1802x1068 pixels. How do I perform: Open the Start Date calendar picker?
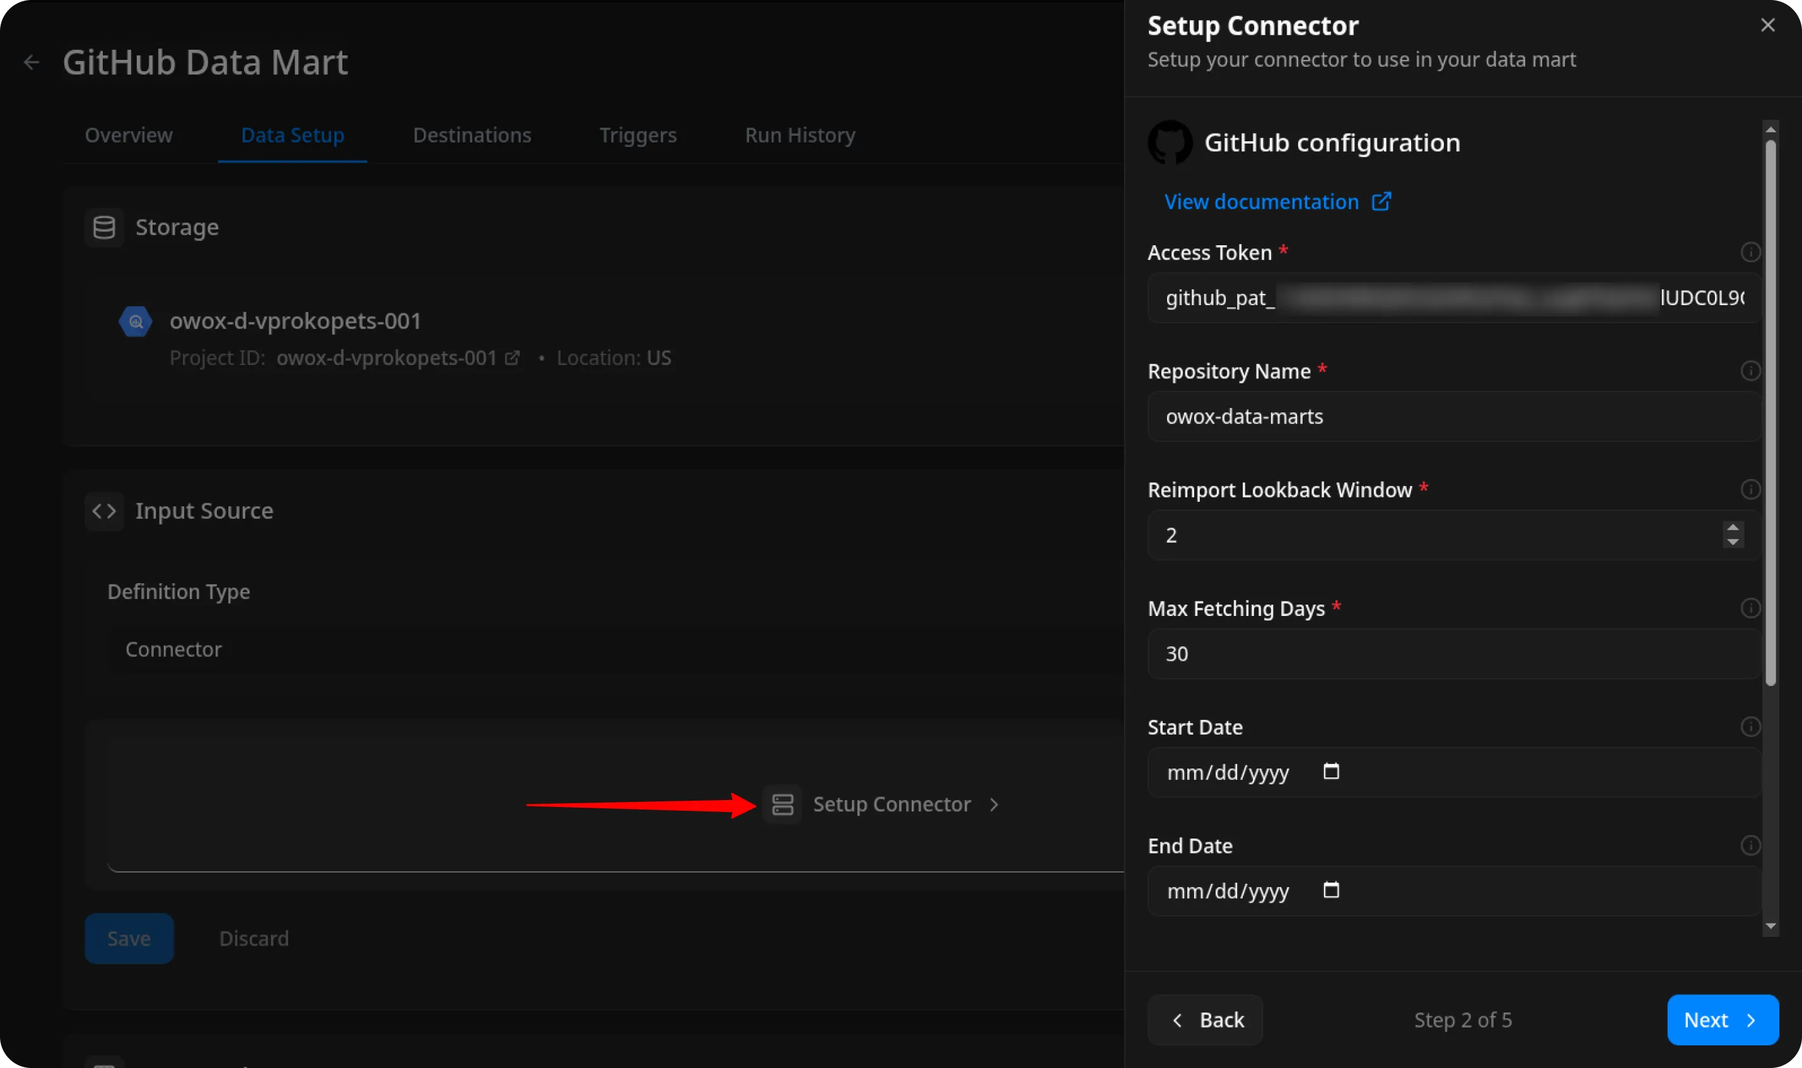click(1330, 772)
